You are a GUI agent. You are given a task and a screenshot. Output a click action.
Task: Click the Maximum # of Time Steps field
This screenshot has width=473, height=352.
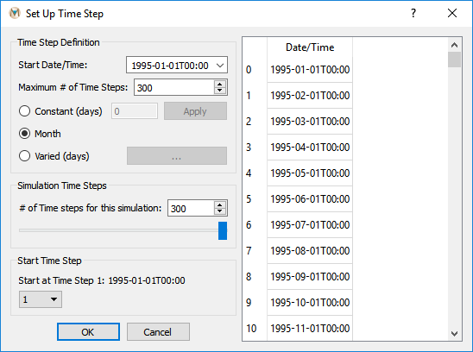point(174,87)
